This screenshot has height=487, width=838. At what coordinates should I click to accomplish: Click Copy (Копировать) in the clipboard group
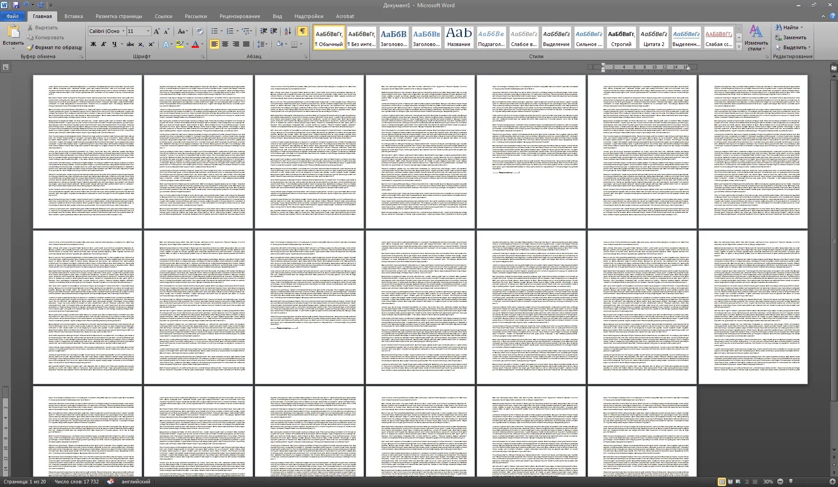[x=46, y=37]
